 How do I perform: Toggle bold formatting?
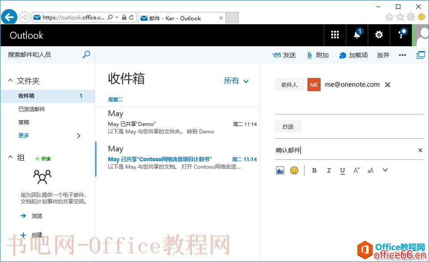tap(314, 170)
